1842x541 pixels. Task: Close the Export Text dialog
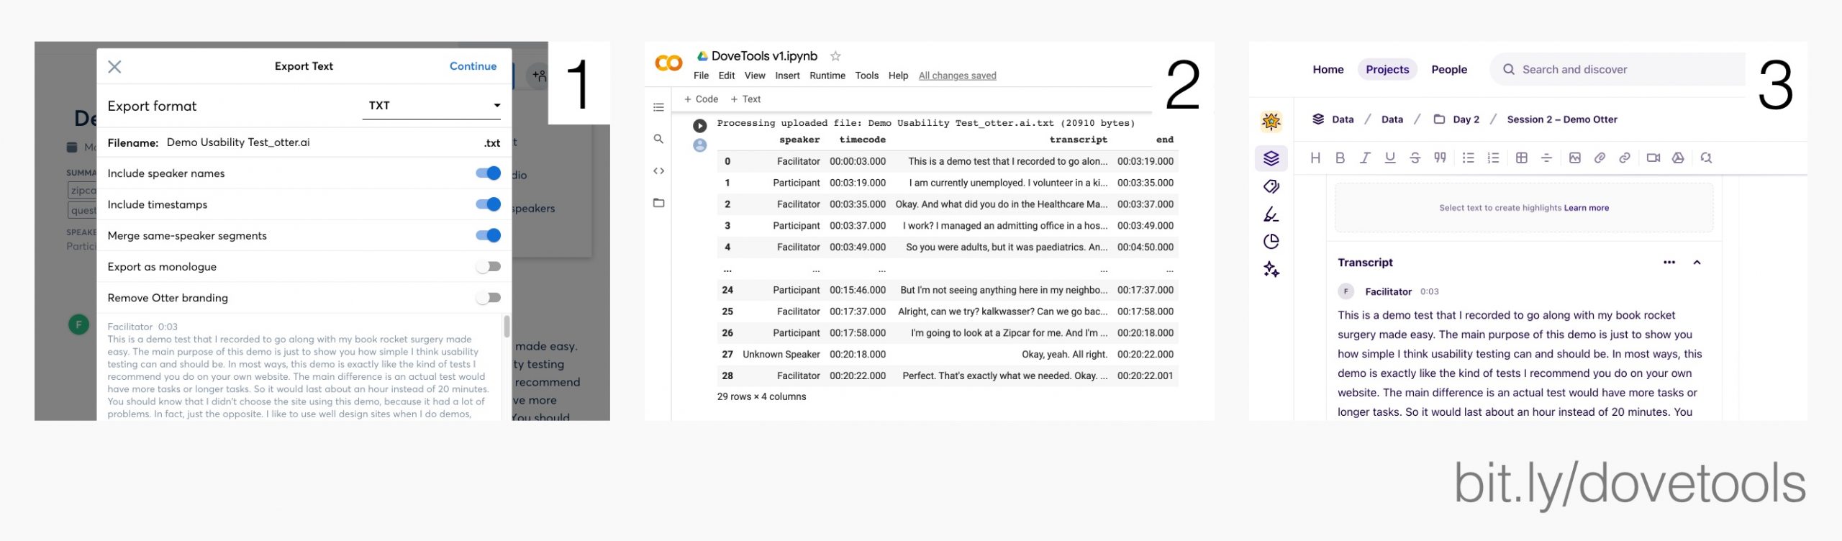114,67
